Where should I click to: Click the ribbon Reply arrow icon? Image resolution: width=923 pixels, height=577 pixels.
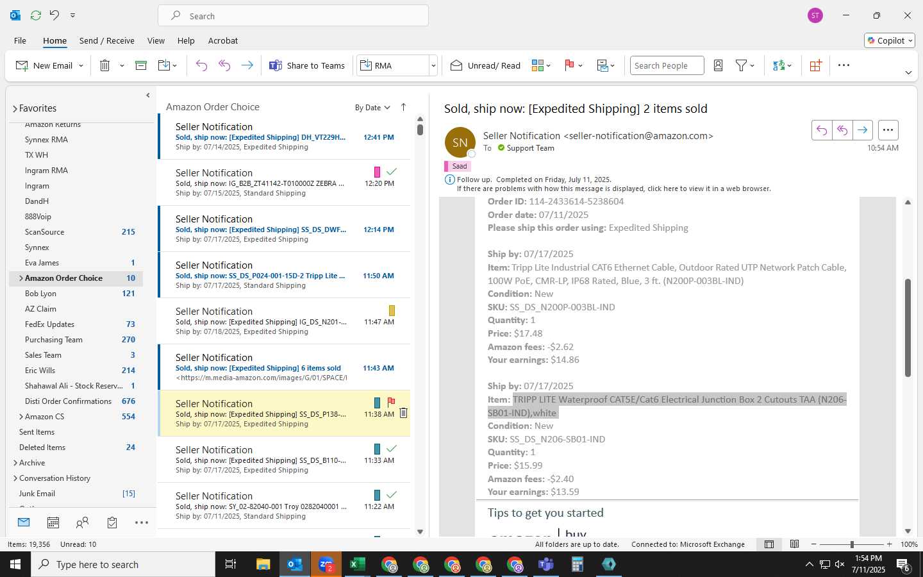point(201,65)
